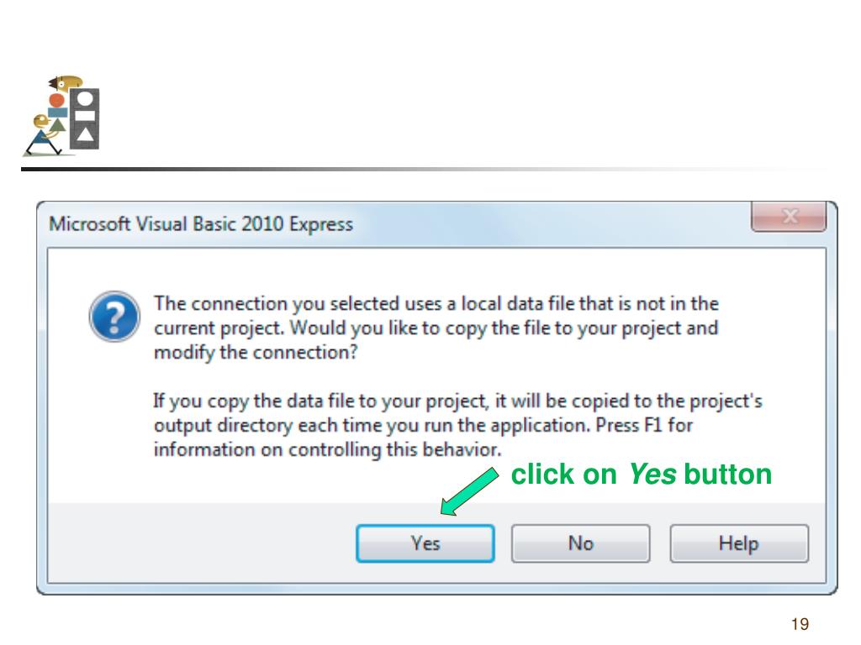Click the white circle in the gray block
This screenshot has height=645, width=861.
pyautogui.click(x=85, y=99)
